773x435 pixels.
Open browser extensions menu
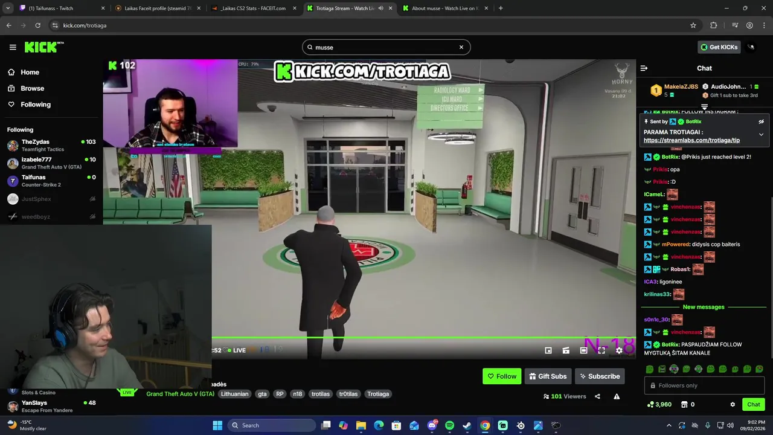(714, 25)
